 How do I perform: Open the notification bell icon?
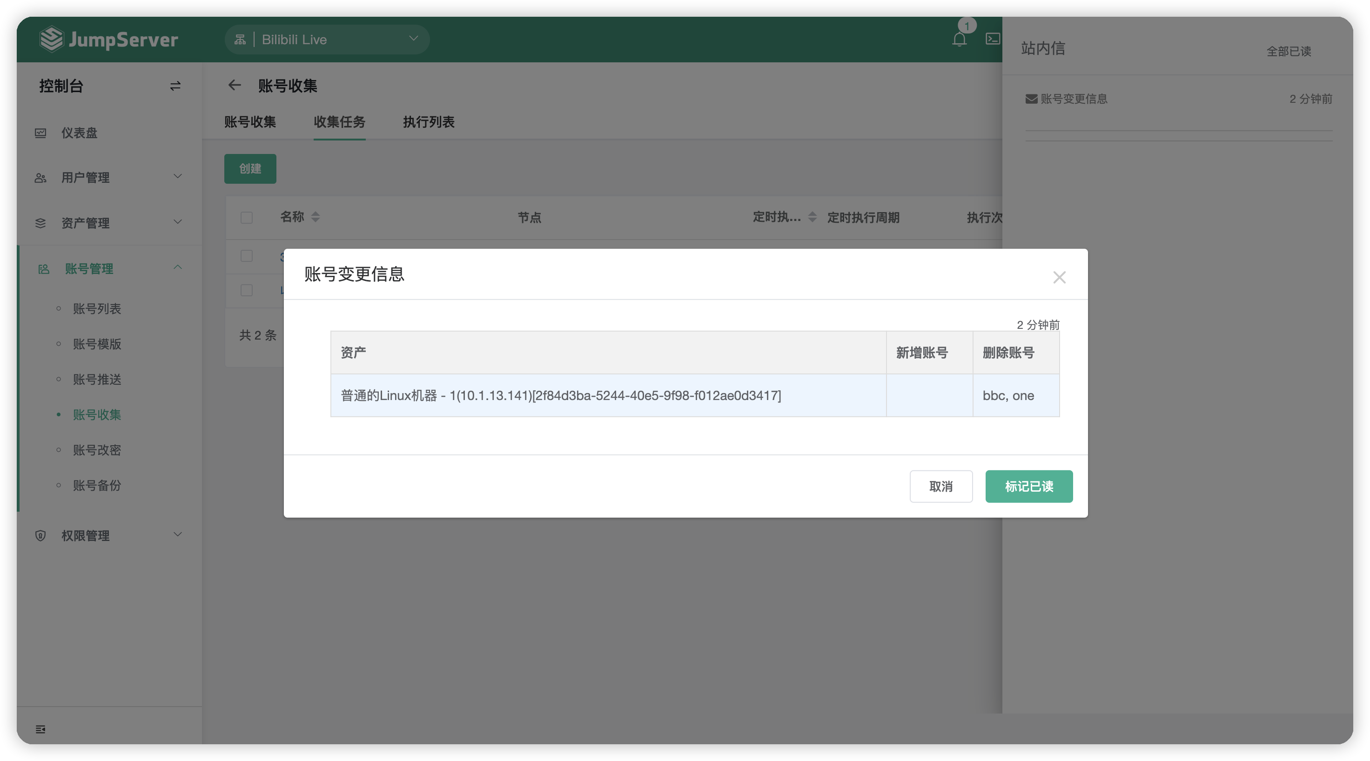(959, 40)
